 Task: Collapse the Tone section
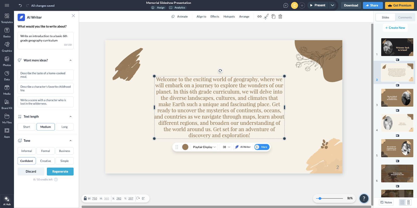click(70, 141)
